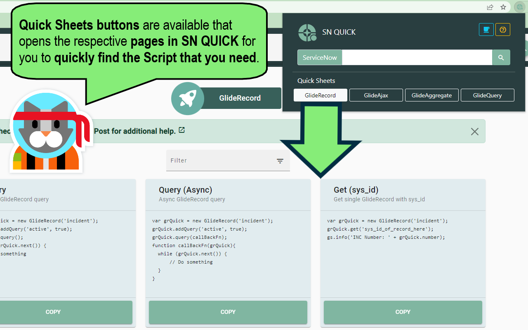Click the magnifier search button
This screenshot has width=528, height=330.
point(501,58)
